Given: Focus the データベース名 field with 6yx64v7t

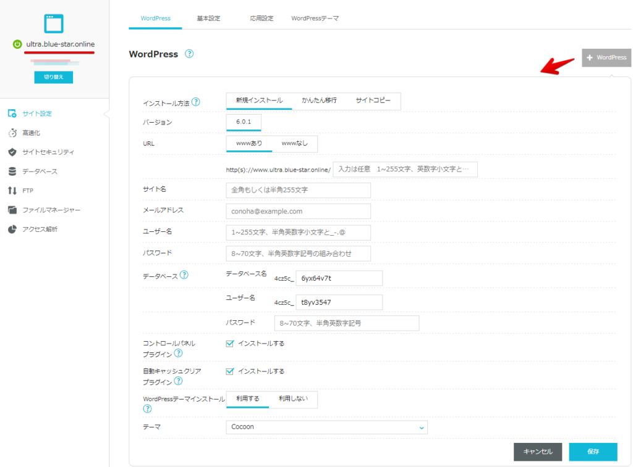Looking at the screenshot, I should (x=339, y=278).
